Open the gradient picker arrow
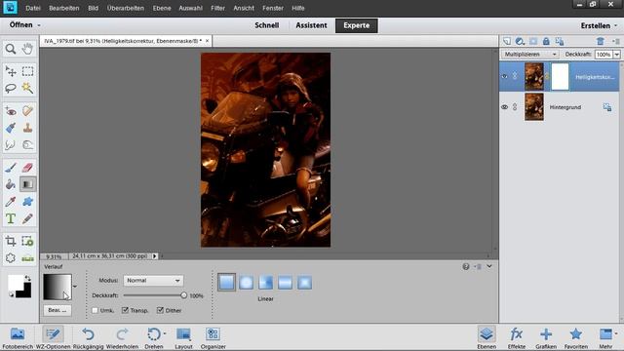624x351 pixels. coord(75,287)
